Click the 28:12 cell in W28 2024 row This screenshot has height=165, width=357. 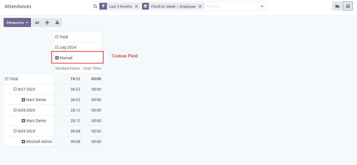coord(68,110)
